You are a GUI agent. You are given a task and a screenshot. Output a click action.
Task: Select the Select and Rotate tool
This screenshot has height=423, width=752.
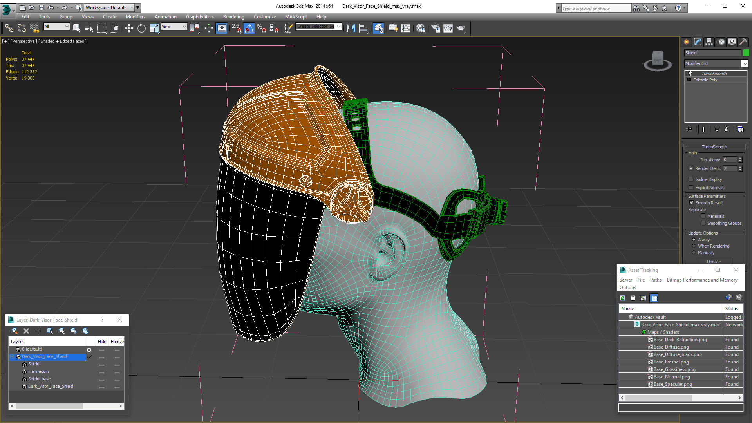[x=141, y=28]
